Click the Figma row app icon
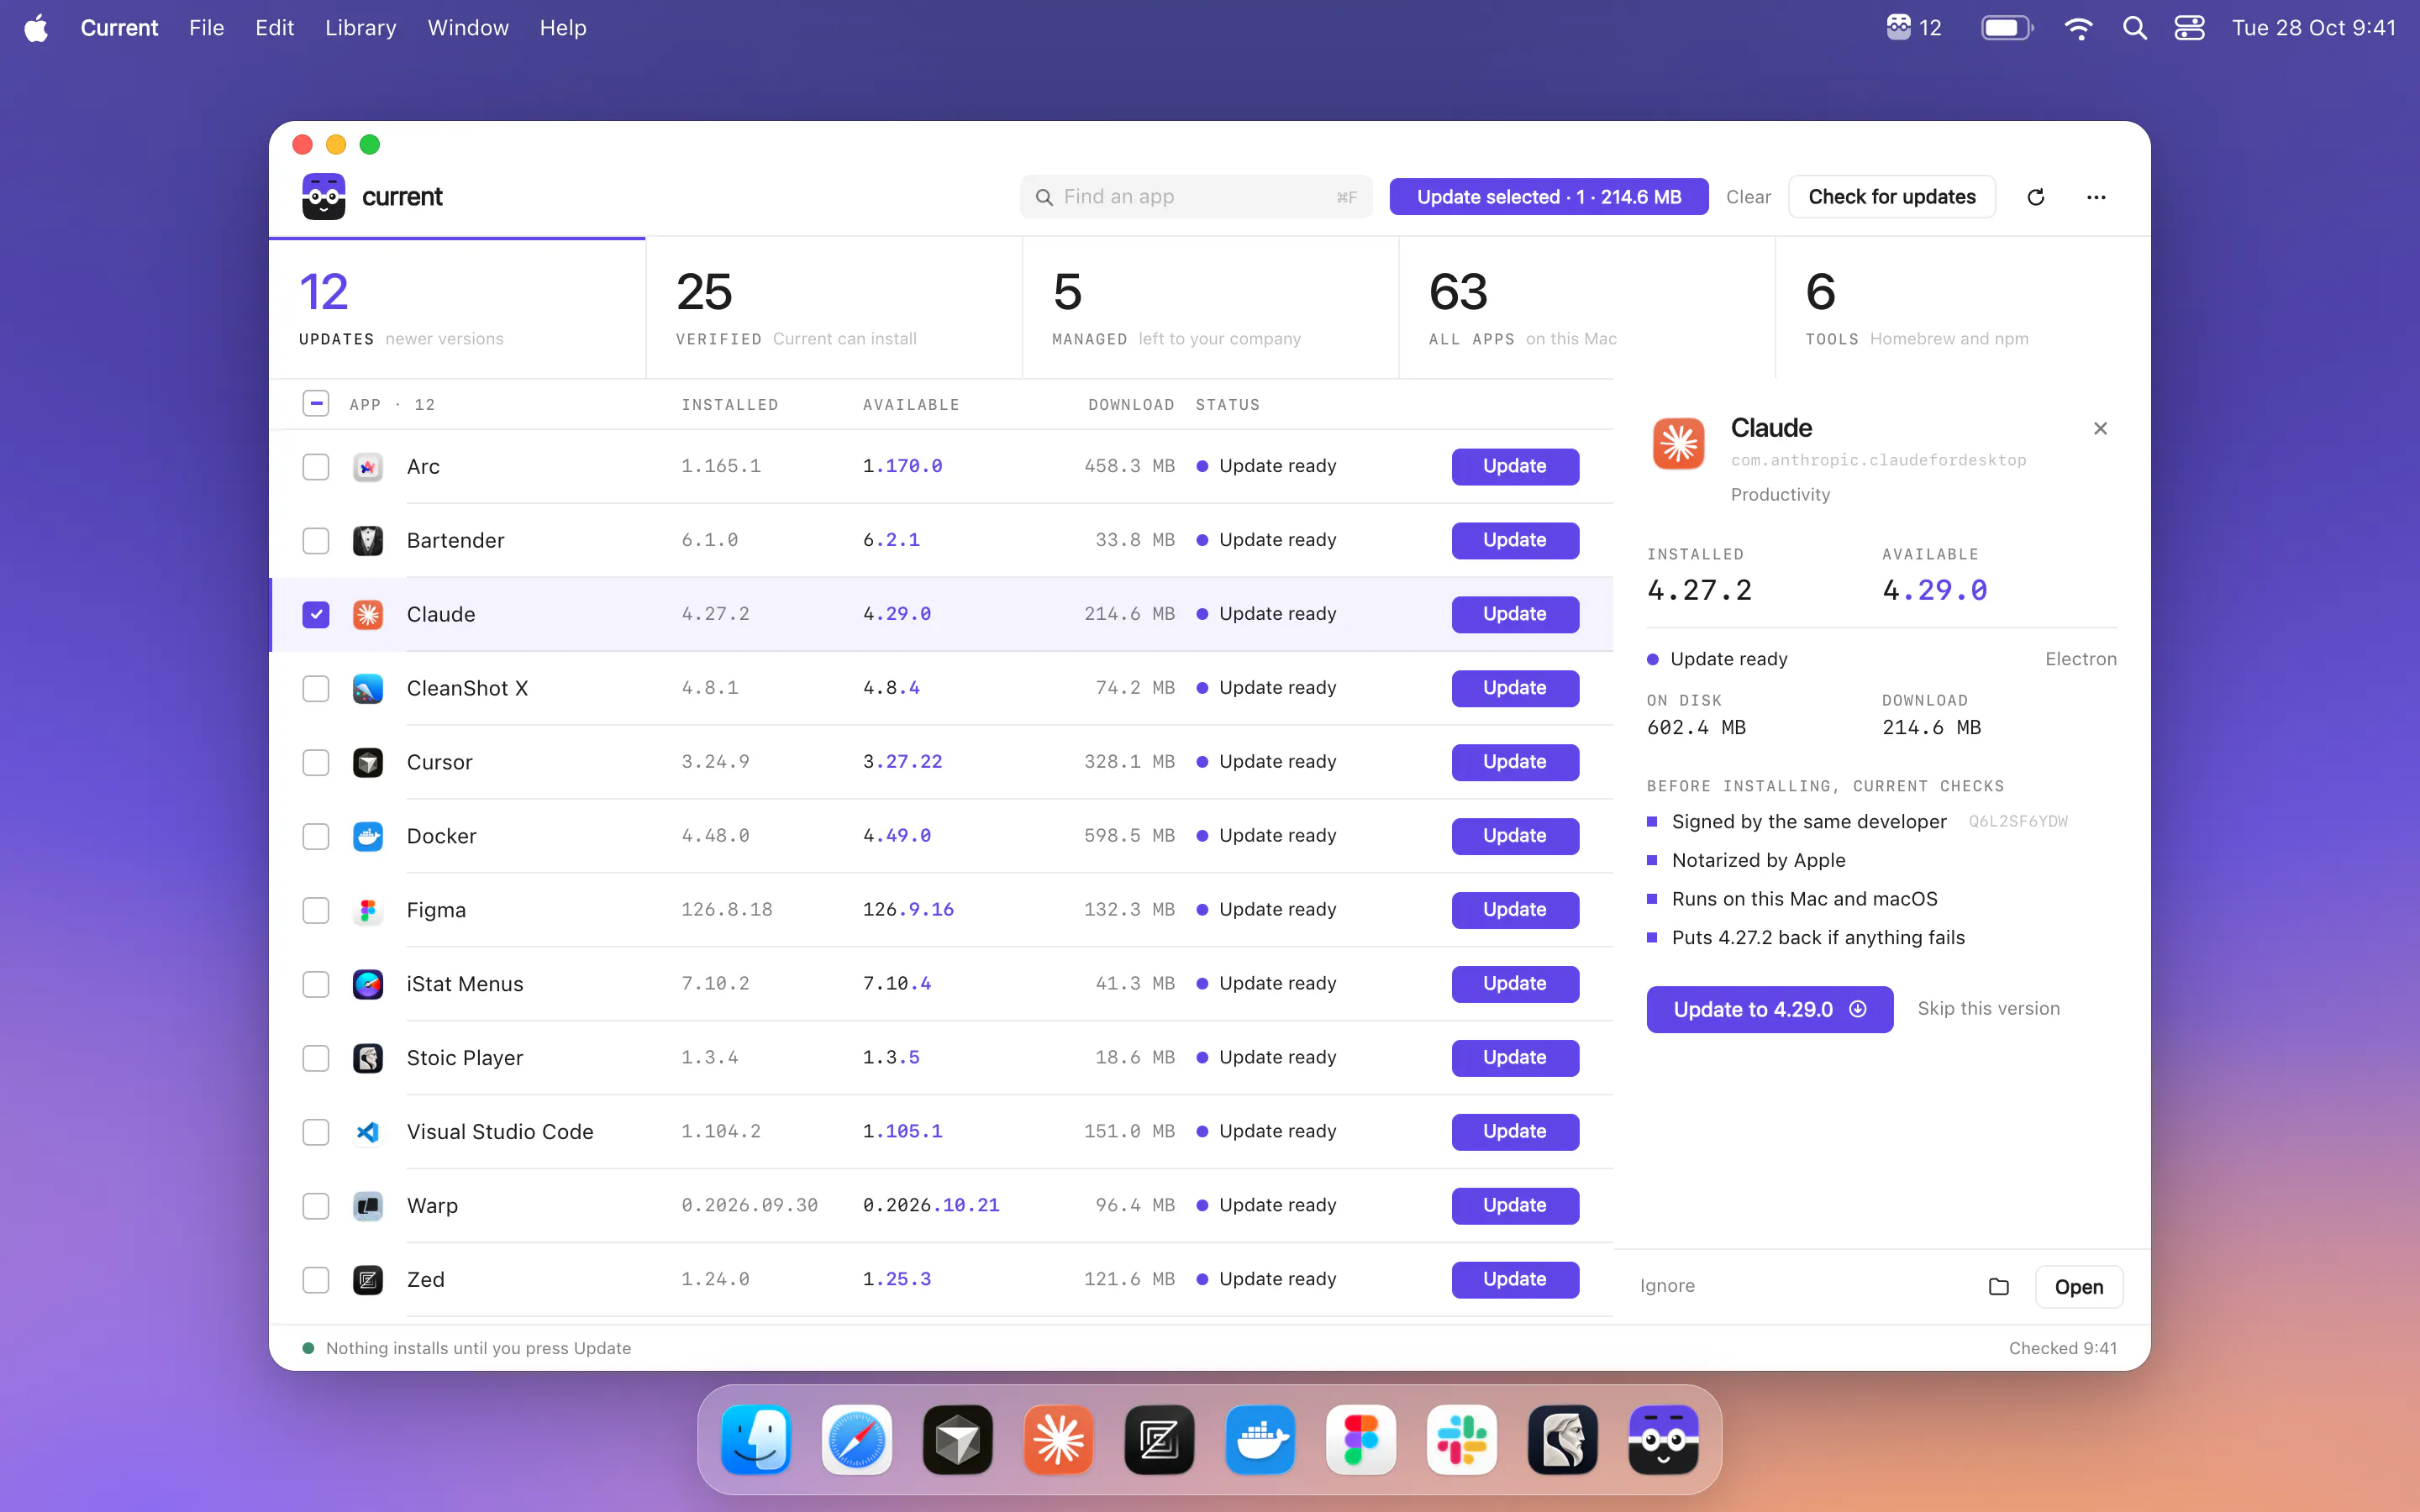2420x1512 pixels. point(368,911)
